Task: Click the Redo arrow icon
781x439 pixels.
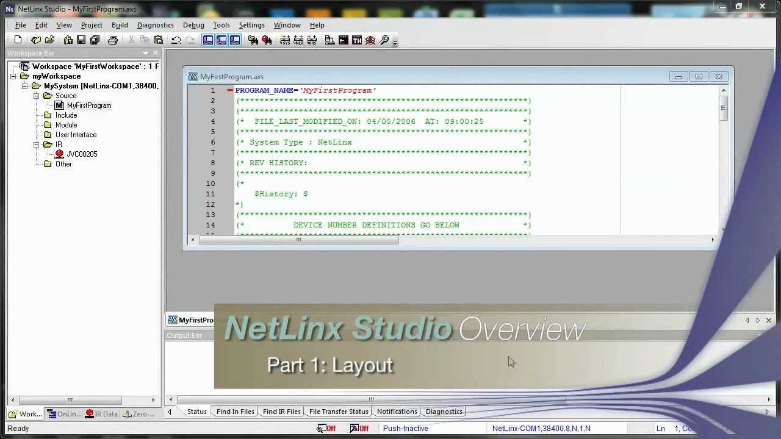Action: 190,40
